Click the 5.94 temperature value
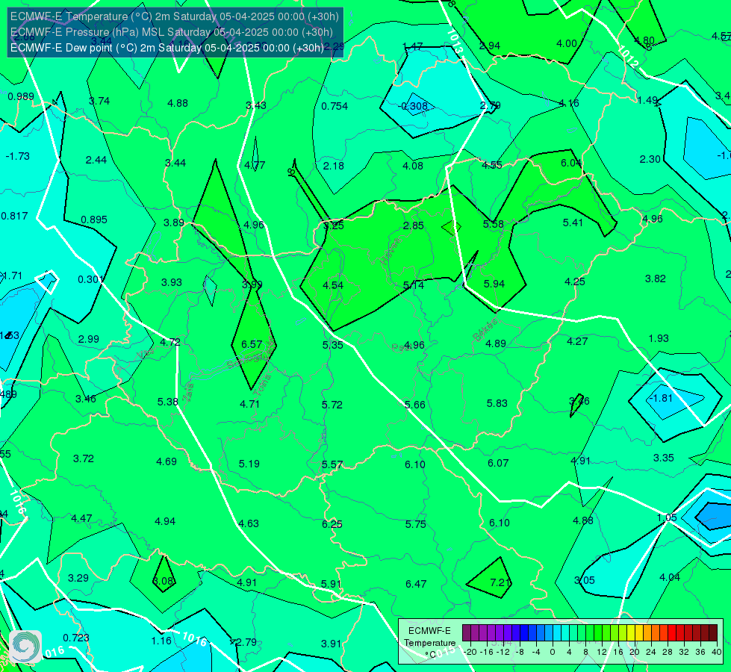The width and height of the screenshot is (731, 672). [494, 284]
